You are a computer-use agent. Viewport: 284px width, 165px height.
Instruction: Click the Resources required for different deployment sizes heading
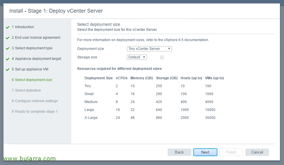point(119,69)
